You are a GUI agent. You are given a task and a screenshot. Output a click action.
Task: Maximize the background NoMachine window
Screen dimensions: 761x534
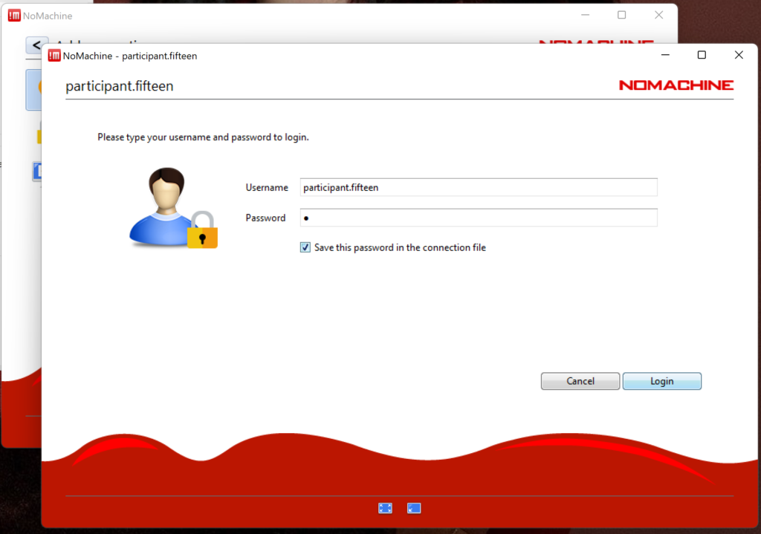coord(622,15)
